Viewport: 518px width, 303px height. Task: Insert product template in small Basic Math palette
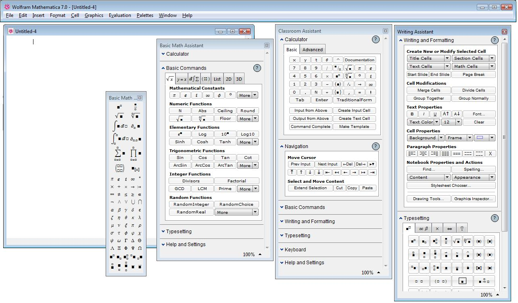click(x=135, y=154)
